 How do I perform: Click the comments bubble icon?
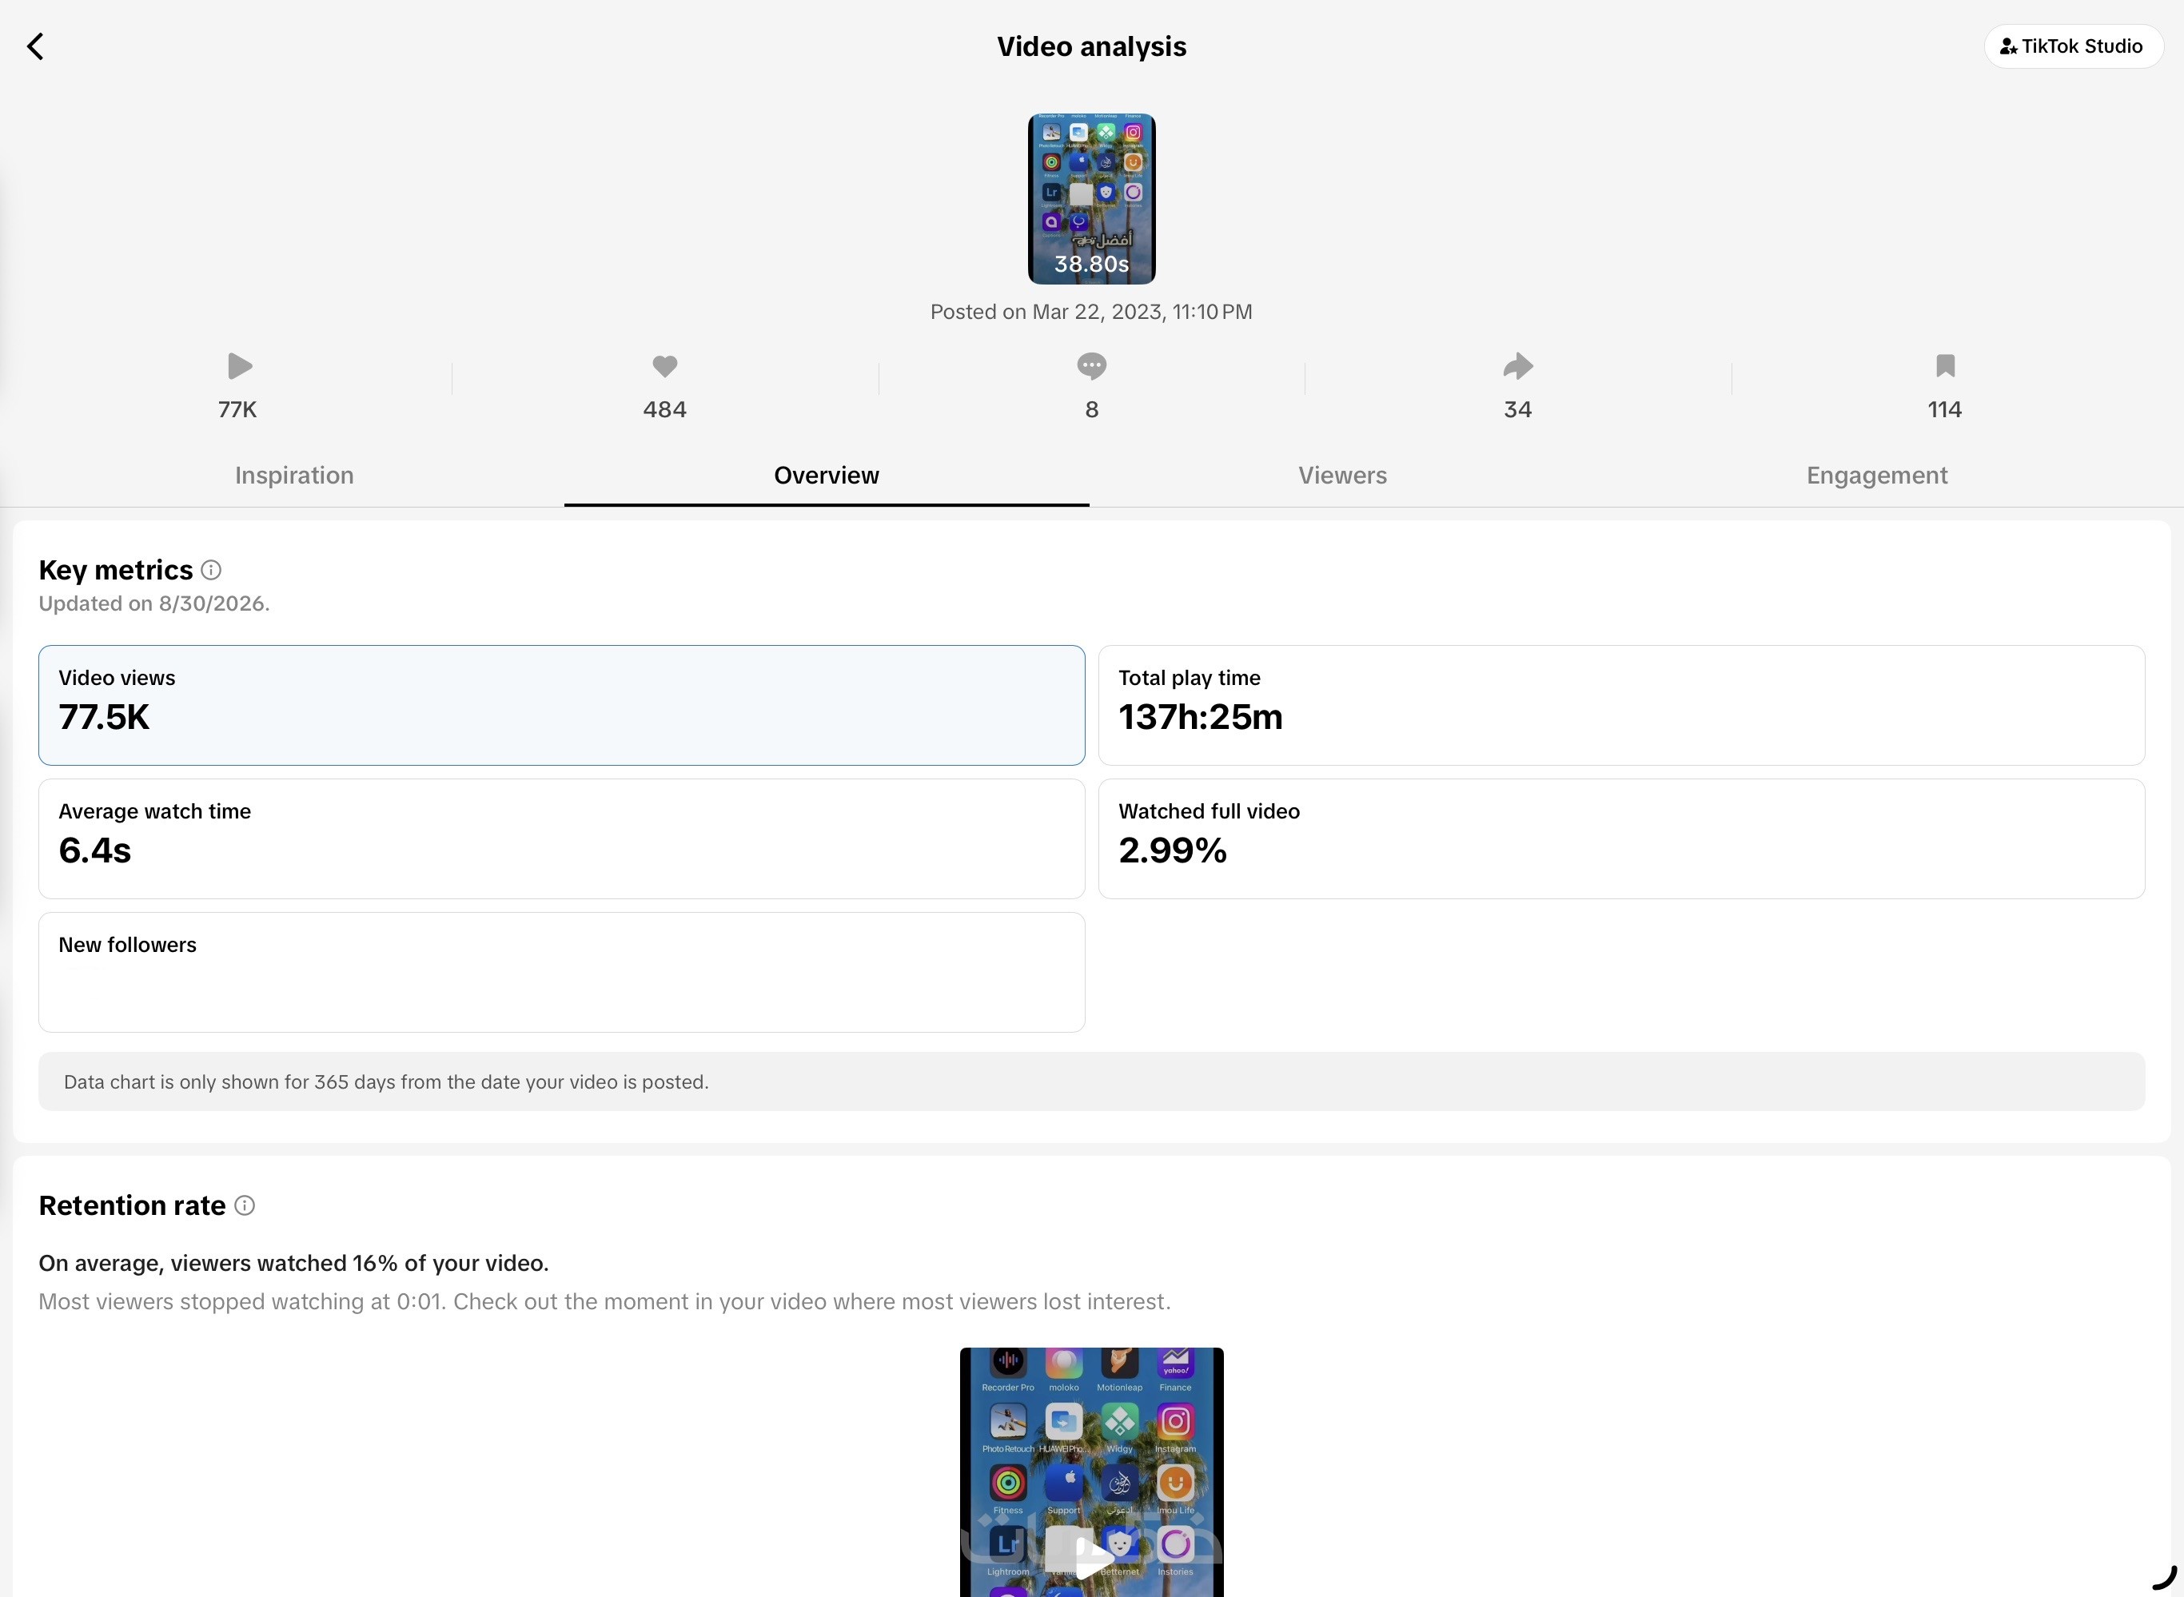tap(1091, 366)
